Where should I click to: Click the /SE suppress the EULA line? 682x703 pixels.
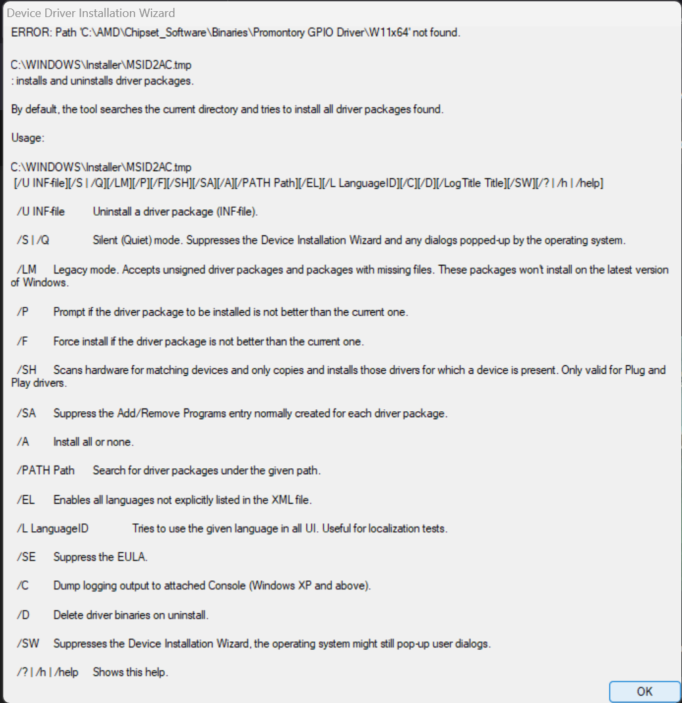(x=82, y=557)
